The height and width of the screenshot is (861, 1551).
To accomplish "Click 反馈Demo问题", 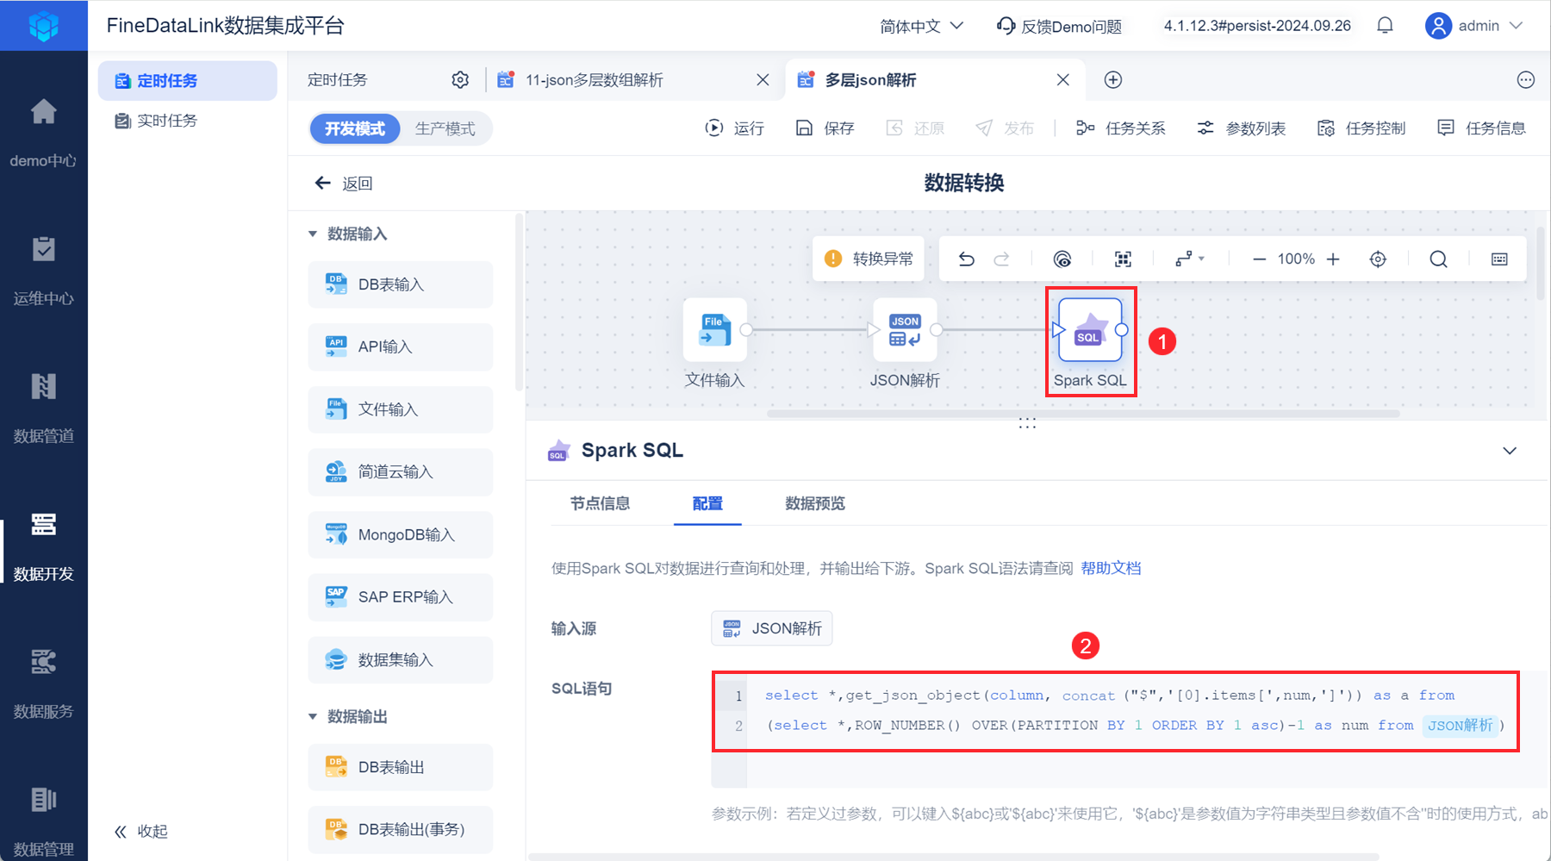I will (1060, 26).
